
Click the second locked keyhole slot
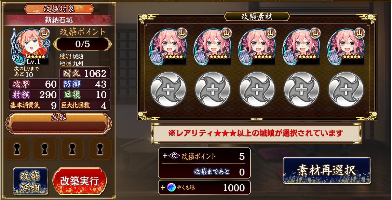coord(45,149)
